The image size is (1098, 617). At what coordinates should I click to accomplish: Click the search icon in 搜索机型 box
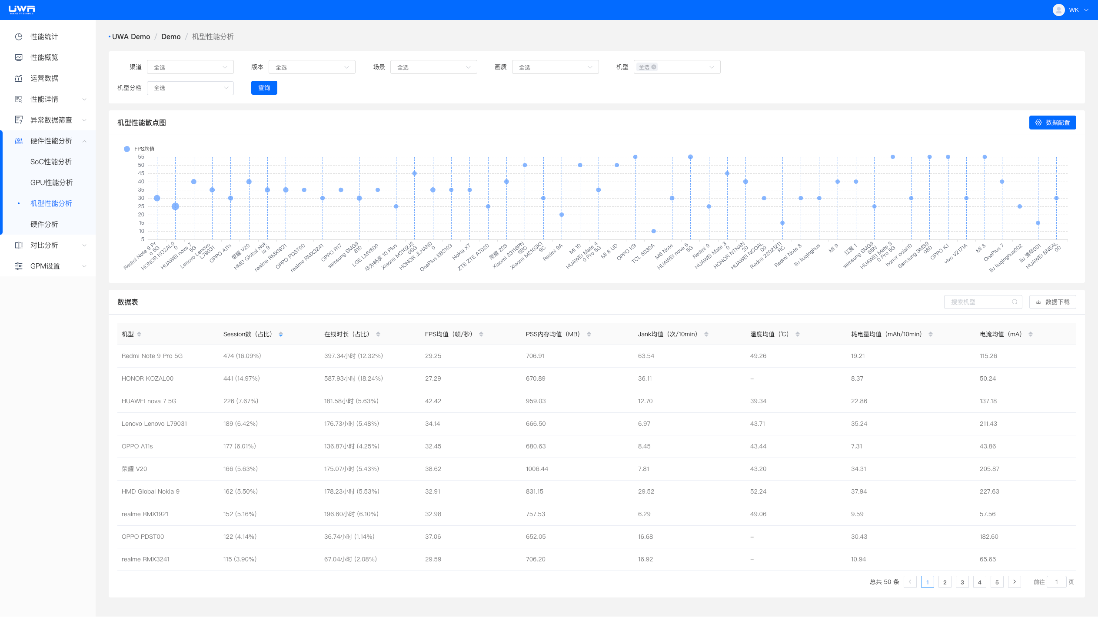1015,302
